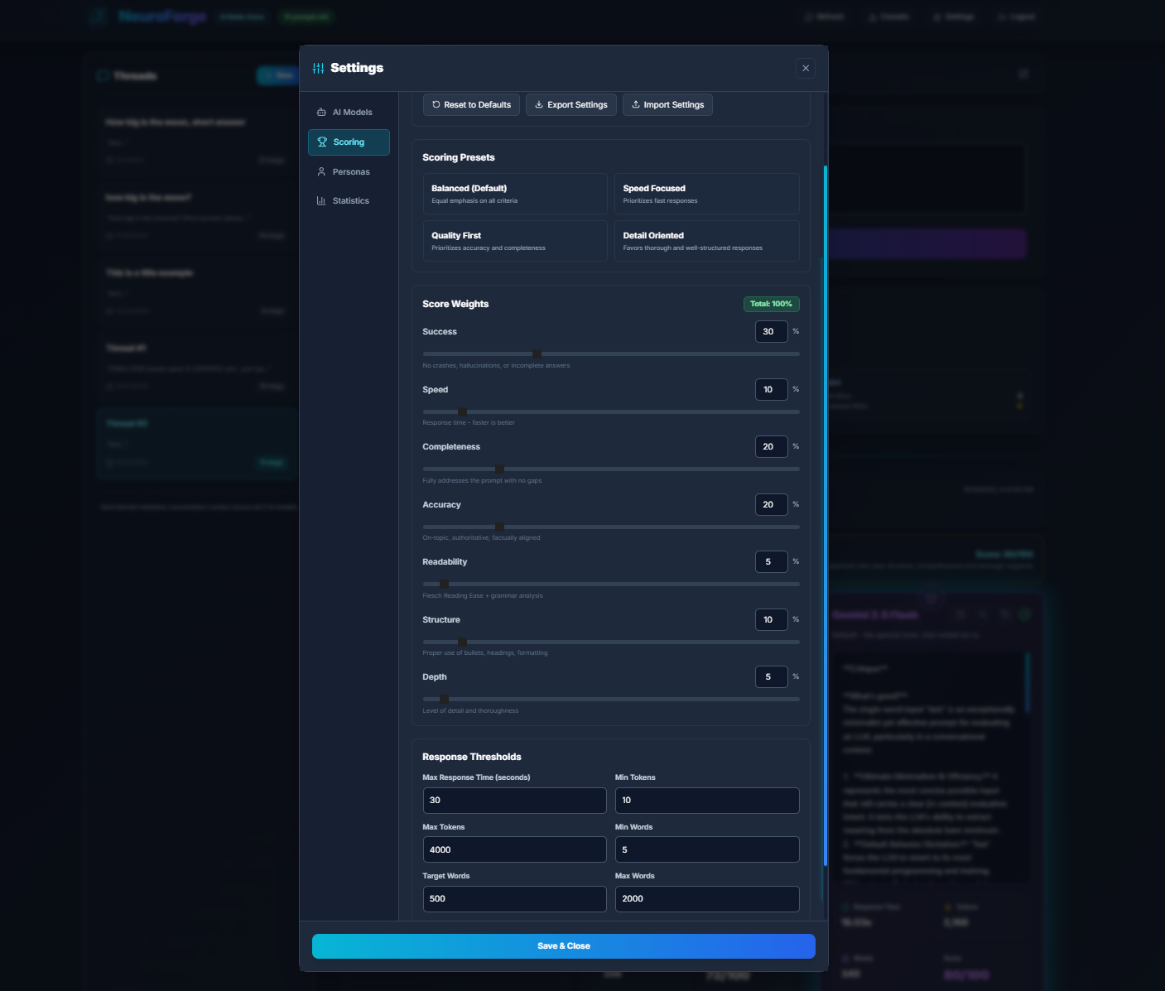Viewport: 1165px width, 991px height.
Task: Close the Settings dialog with X
Action: point(806,69)
